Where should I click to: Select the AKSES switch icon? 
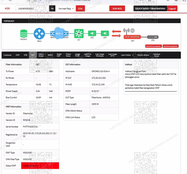click(x=66, y=33)
